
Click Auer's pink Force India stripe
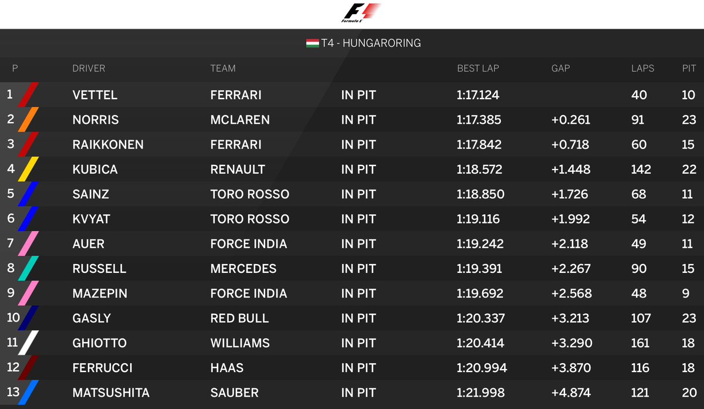tap(29, 244)
